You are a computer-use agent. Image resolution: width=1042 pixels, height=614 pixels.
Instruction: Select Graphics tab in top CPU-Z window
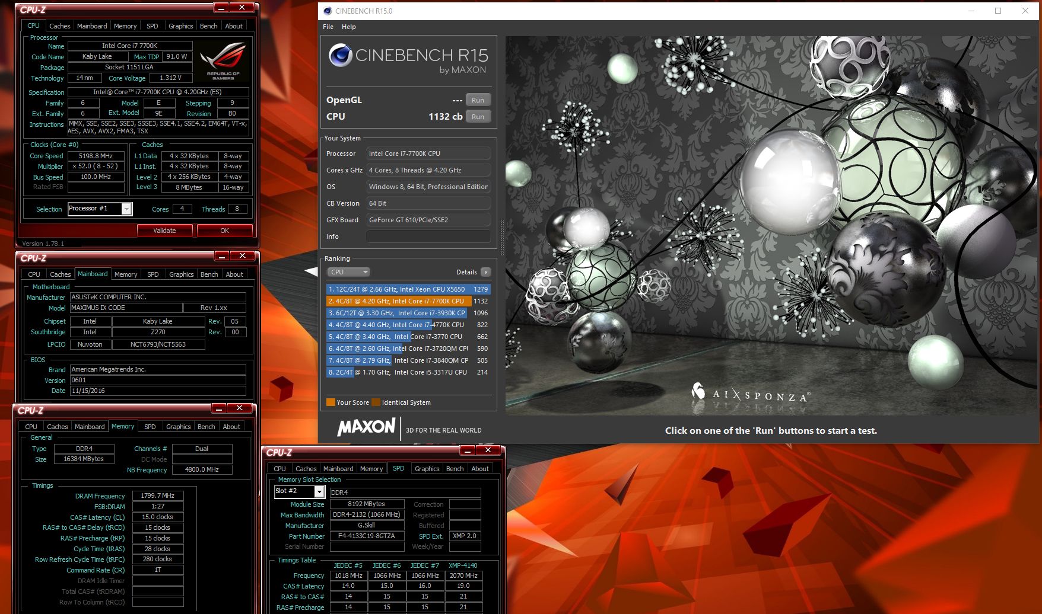pos(180,26)
